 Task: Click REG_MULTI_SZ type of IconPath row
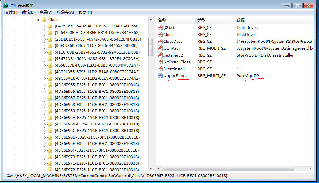[x=211, y=48]
